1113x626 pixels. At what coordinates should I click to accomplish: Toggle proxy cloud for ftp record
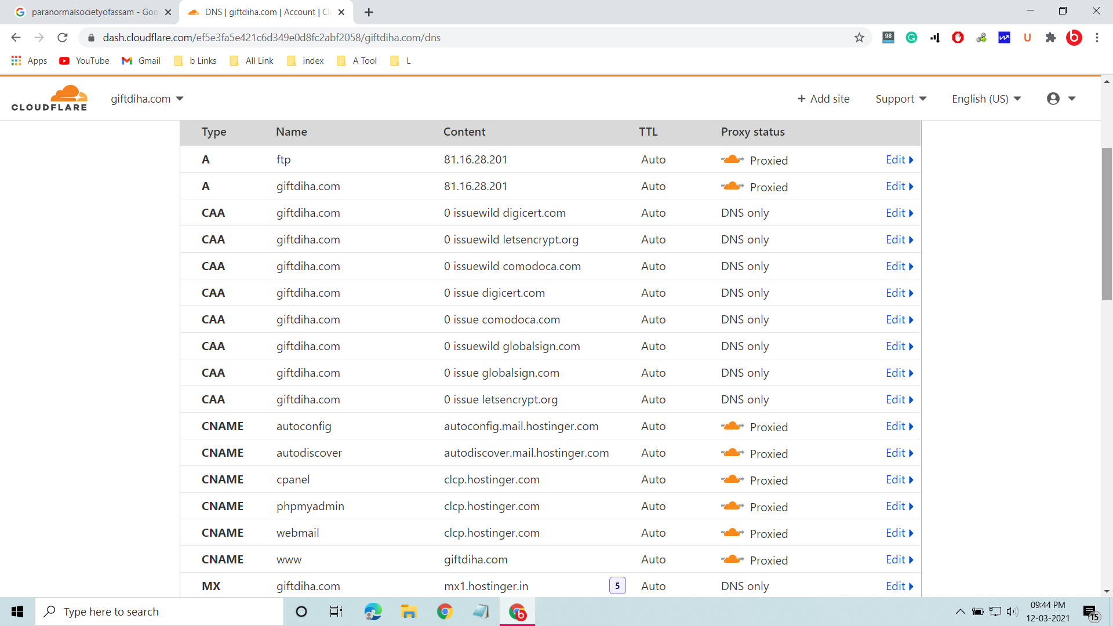(733, 159)
